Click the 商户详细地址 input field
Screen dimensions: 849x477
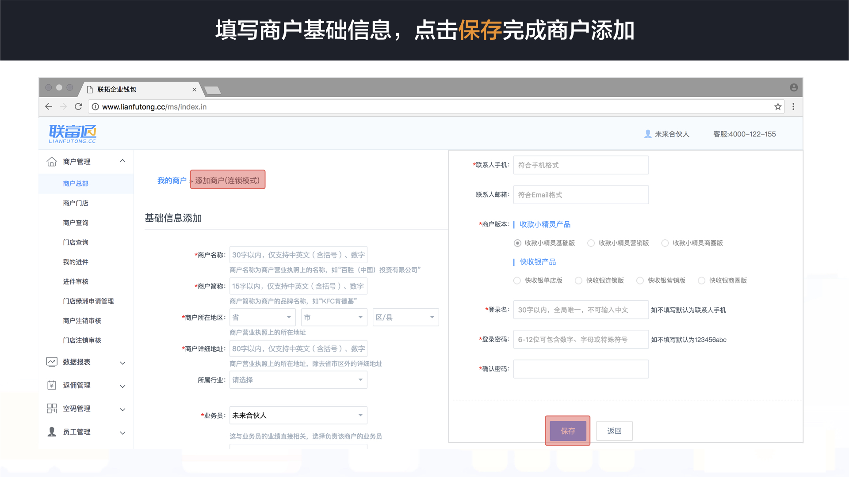pyautogui.click(x=298, y=348)
